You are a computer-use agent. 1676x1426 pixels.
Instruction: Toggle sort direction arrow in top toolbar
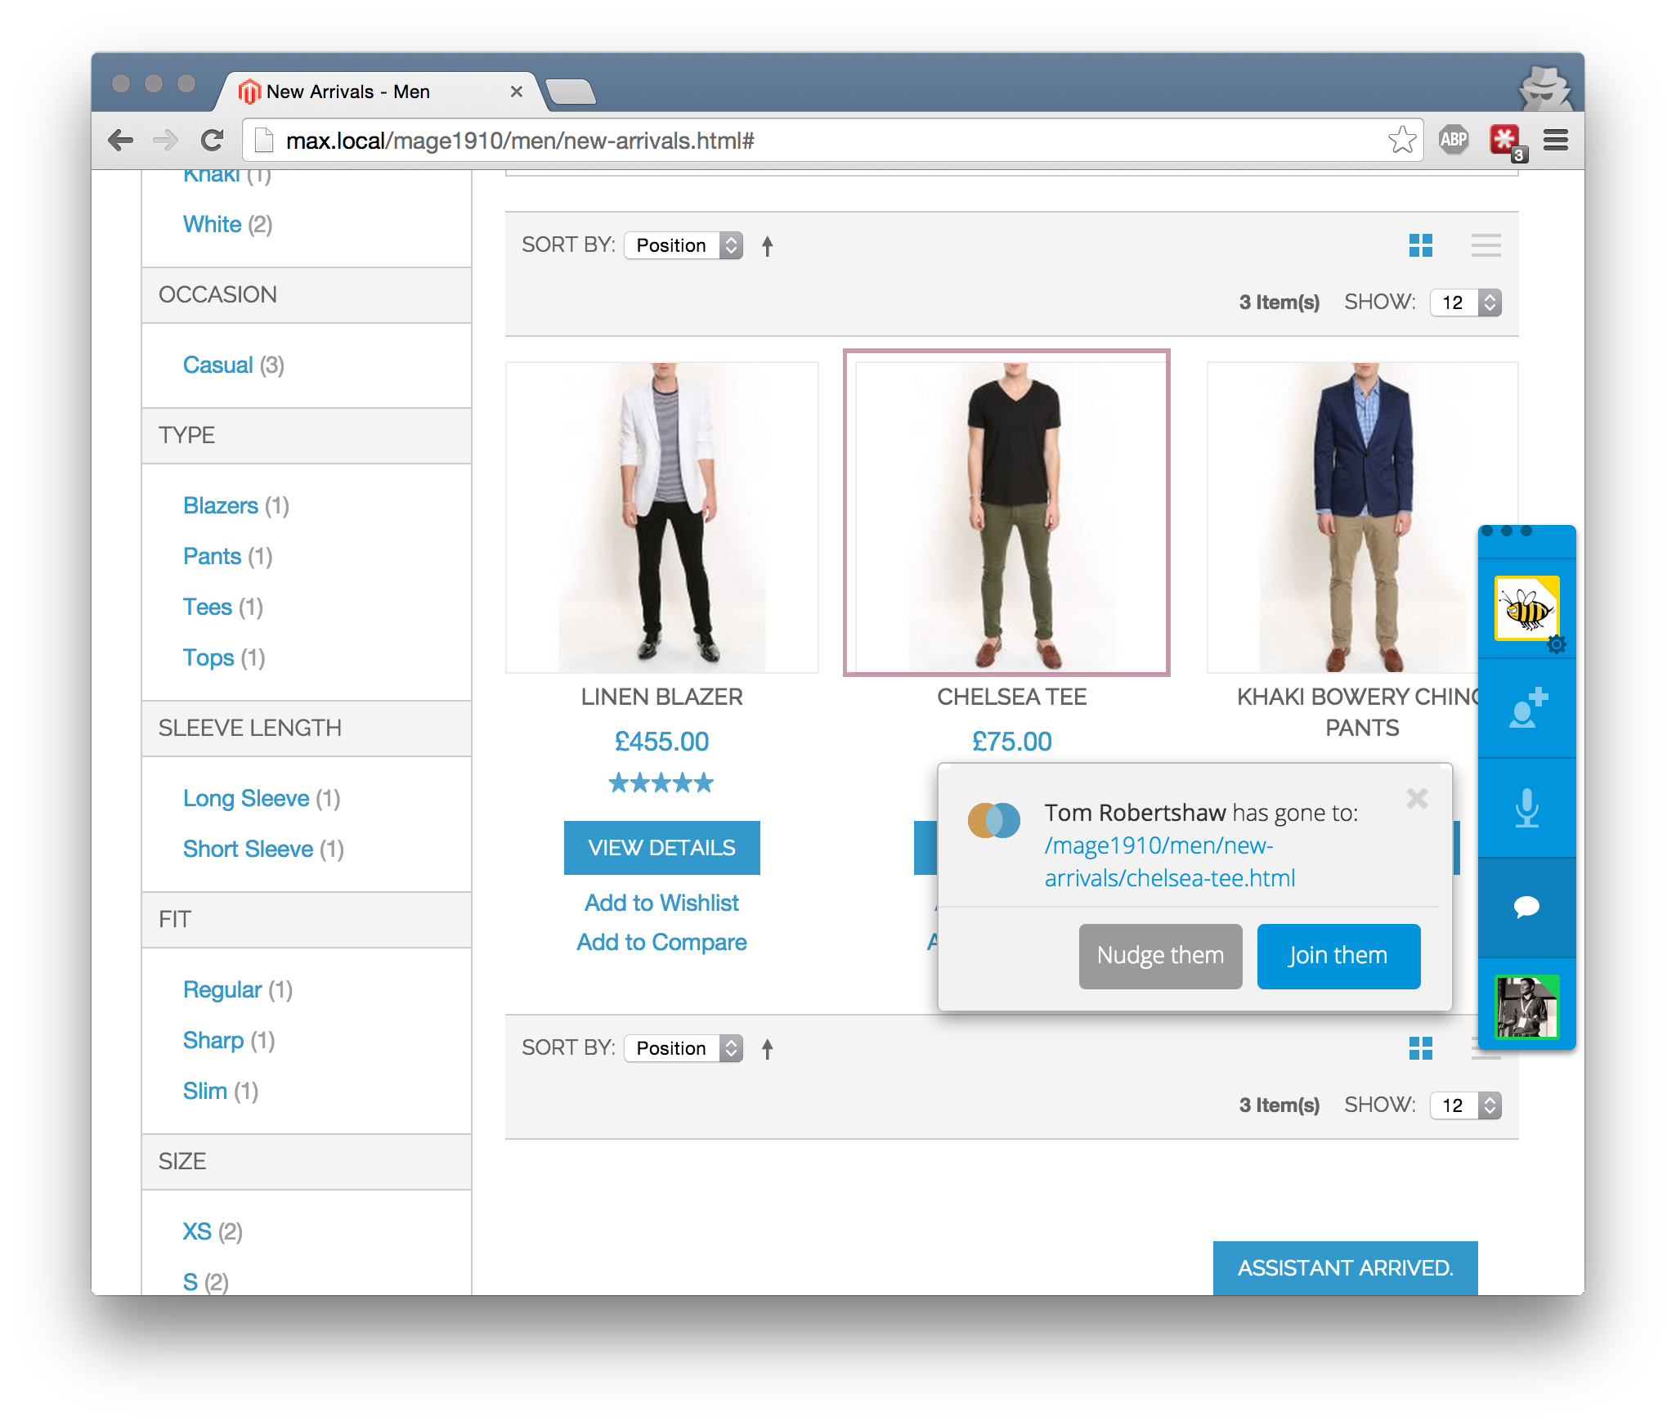pos(767,246)
